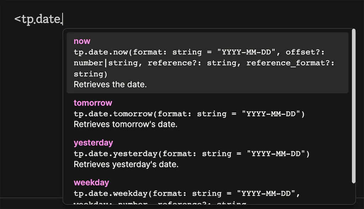Viewport: 364px width, 209px height.
Task: Click the tp.date.tomorrow function signature line
Action: pyautogui.click(x=189, y=114)
